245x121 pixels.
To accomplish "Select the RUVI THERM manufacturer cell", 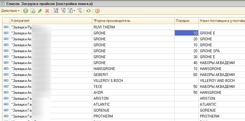I will (133, 27).
